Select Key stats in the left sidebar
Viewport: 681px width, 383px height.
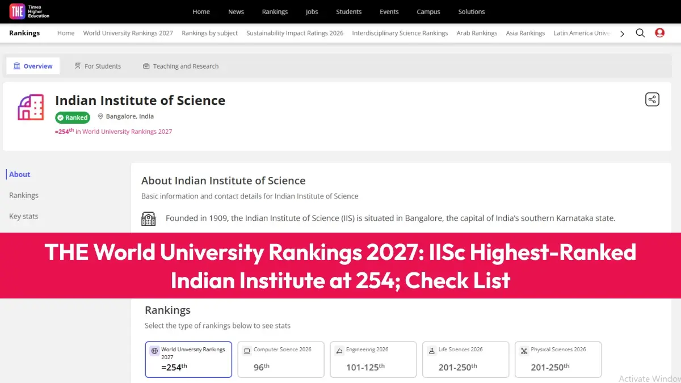pos(24,216)
